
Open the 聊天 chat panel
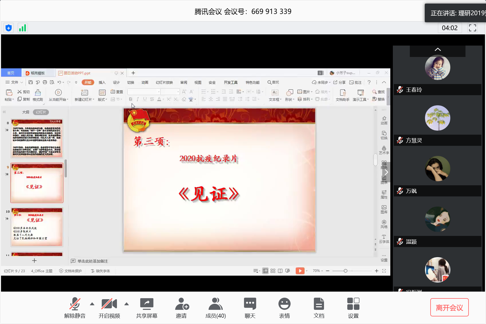[250, 308]
